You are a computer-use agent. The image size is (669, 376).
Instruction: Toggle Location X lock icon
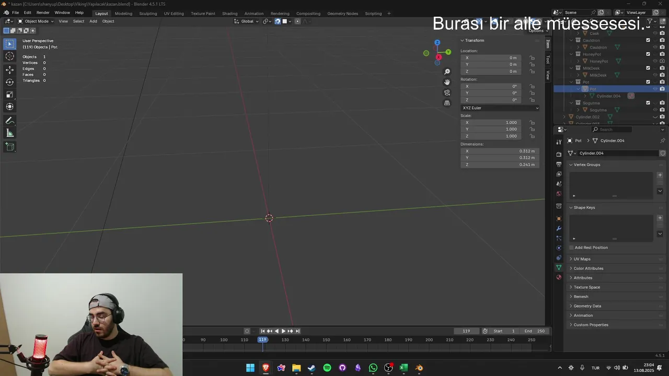point(532,58)
